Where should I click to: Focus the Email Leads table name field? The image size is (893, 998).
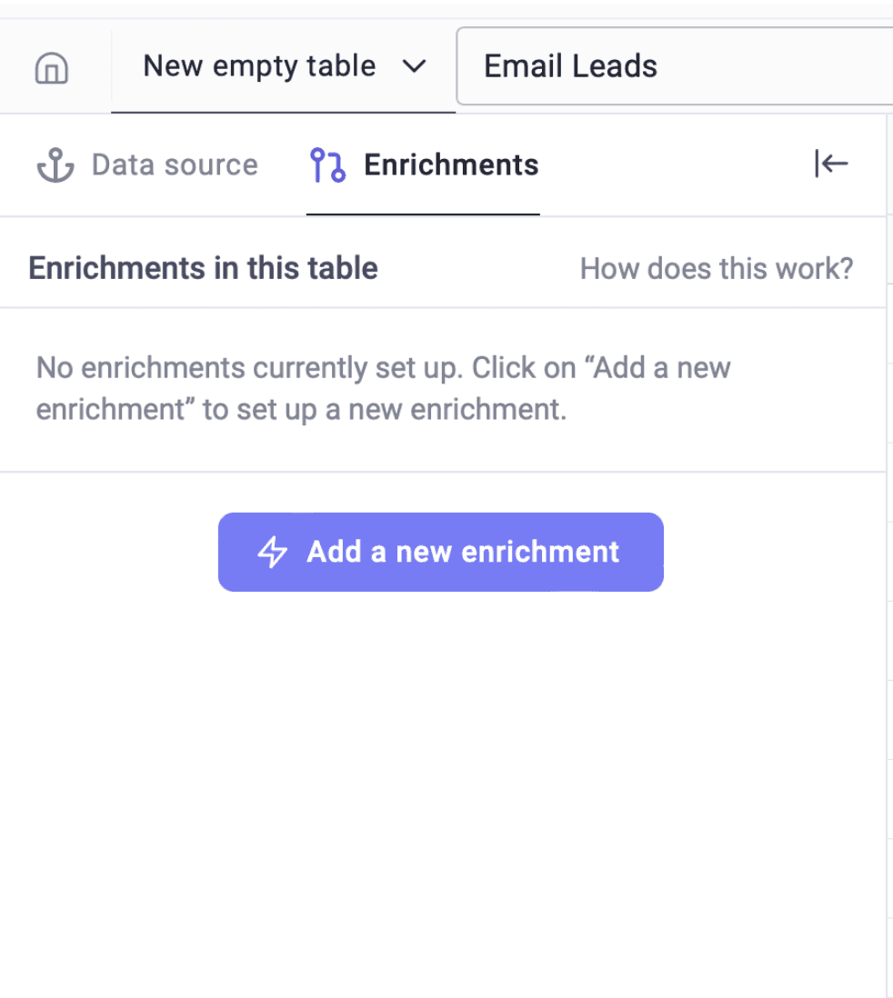click(675, 66)
